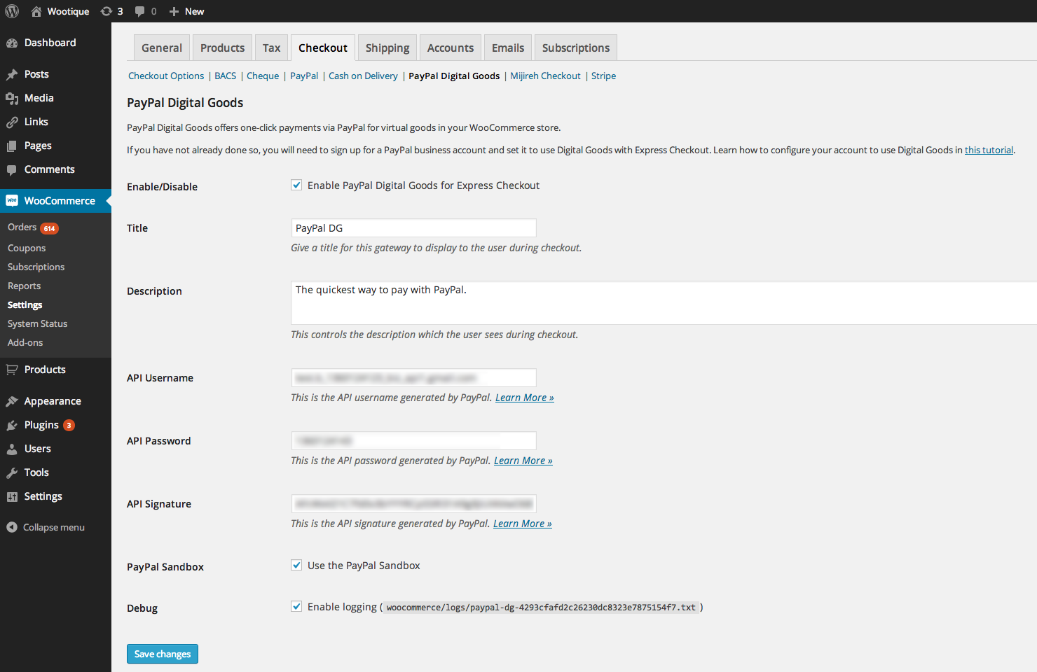This screenshot has width=1037, height=672.
Task: Open the comments bubble icon in admin bar
Action: tap(140, 11)
